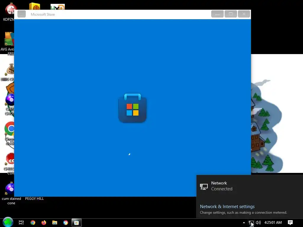This screenshot has width=303, height=227.
Task: Select the Network Connected entry in flyout
Action: pyautogui.click(x=249, y=186)
